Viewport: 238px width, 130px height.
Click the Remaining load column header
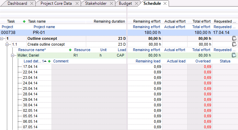pos(148,61)
